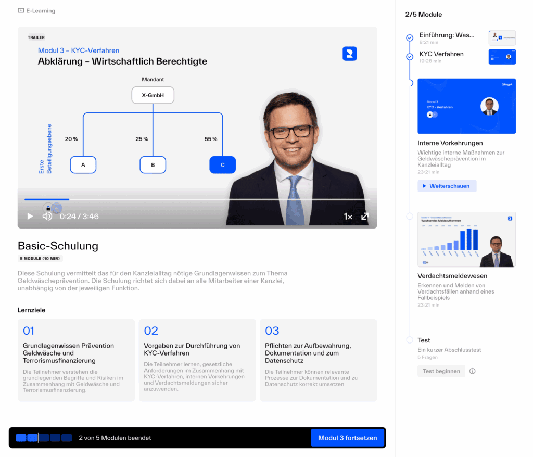Click the video progress bar timeline
This screenshot has height=457, width=533.
tap(198, 199)
